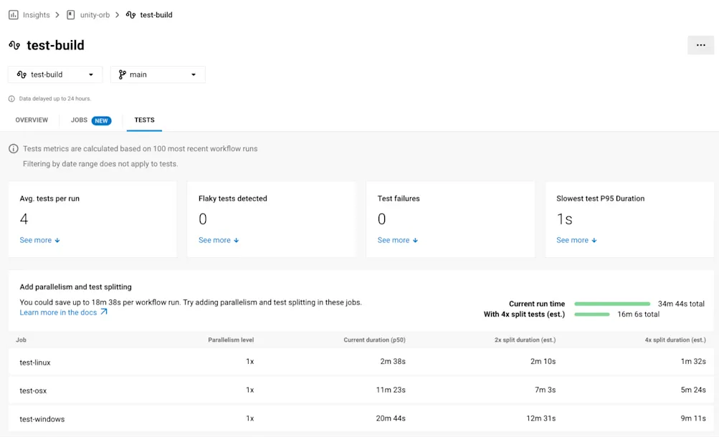
Task: Expand See more under Test failures
Action: 398,241
